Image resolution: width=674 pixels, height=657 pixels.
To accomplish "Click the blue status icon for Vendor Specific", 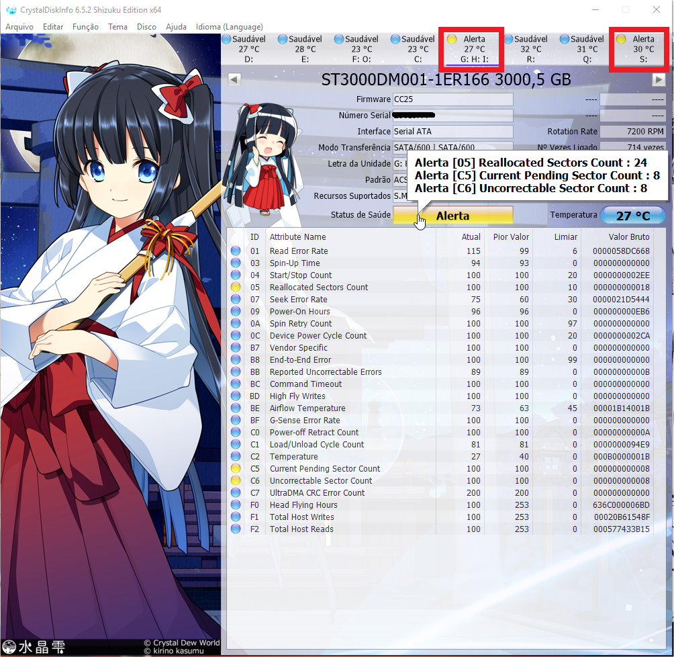I will 236,347.
